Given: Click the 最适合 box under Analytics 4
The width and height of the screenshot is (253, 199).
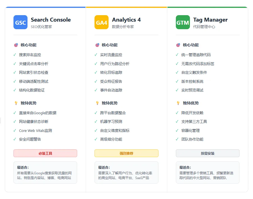Looking at the screenshot, I should point(127,172).
